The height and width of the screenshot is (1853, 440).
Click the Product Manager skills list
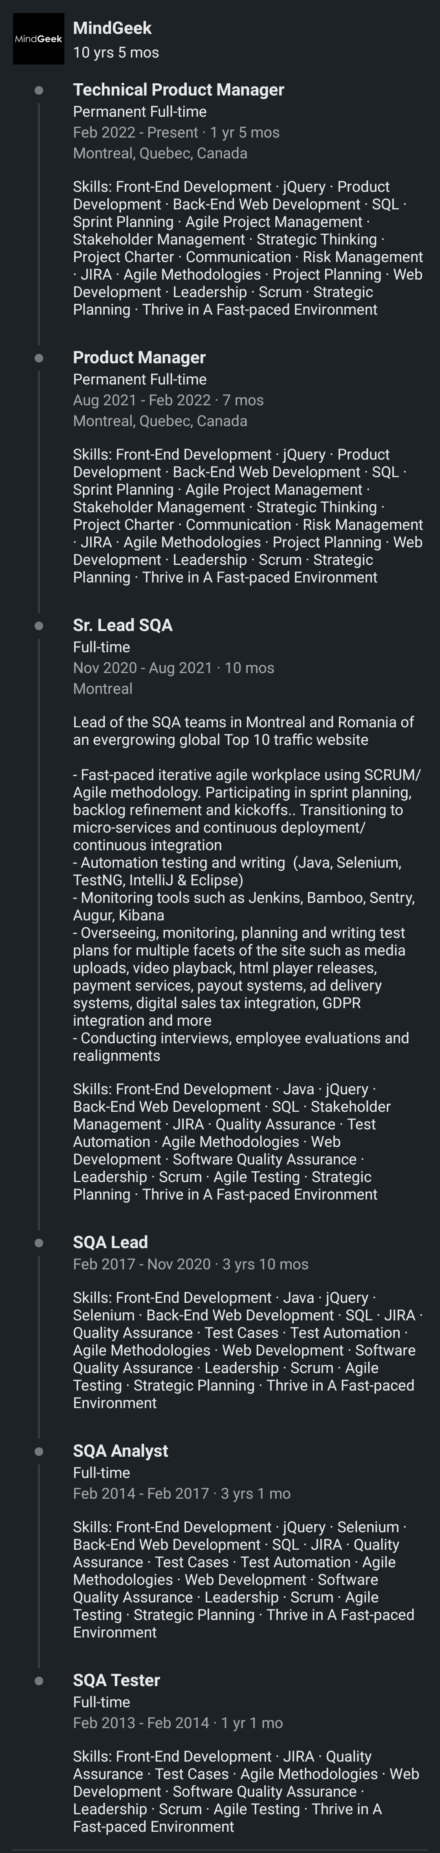tap(249, 516)
